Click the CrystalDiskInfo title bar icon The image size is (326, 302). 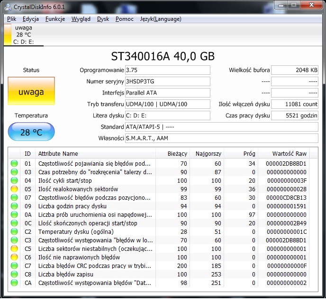tap(8, 7)
